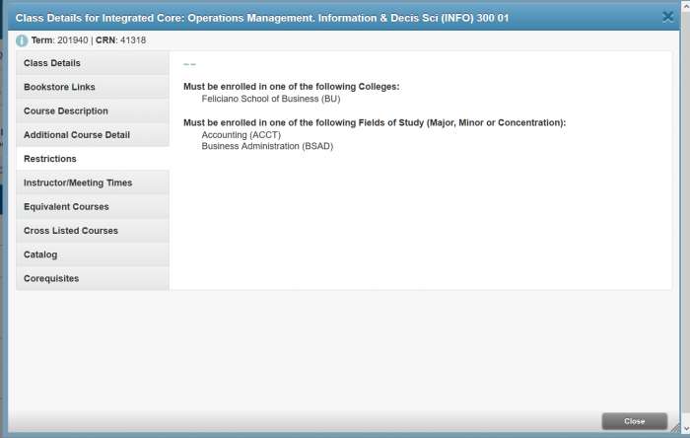Viewport: 690px width, 438px height.
Task: Close the dialog with the X icon
Action: [x=667, y=17]
